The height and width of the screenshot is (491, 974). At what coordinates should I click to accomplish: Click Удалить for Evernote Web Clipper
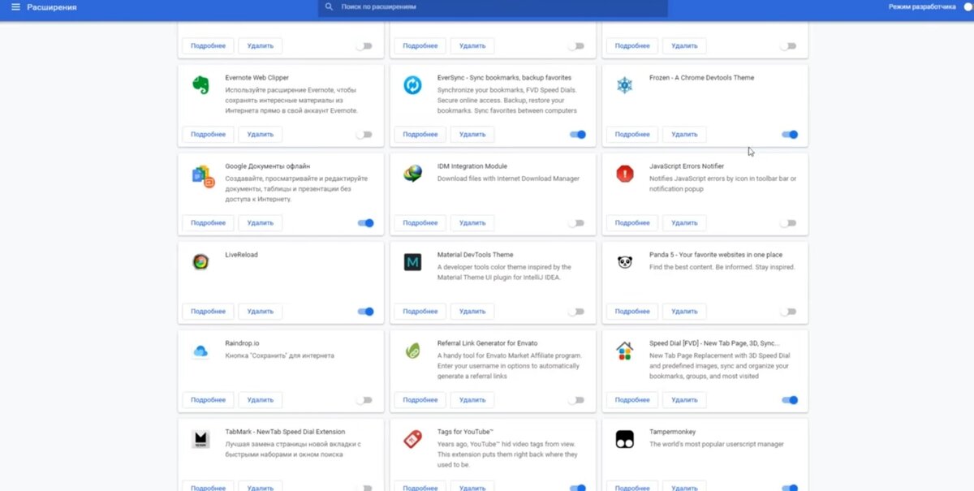coord(261,135)
